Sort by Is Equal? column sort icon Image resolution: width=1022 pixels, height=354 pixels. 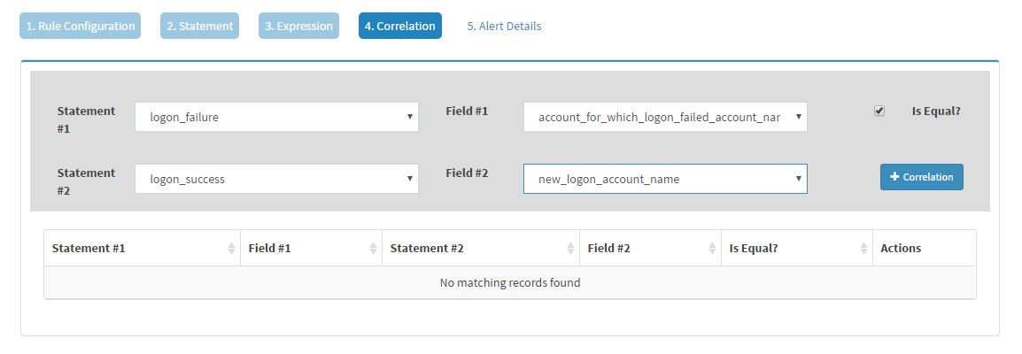(863, 248)
